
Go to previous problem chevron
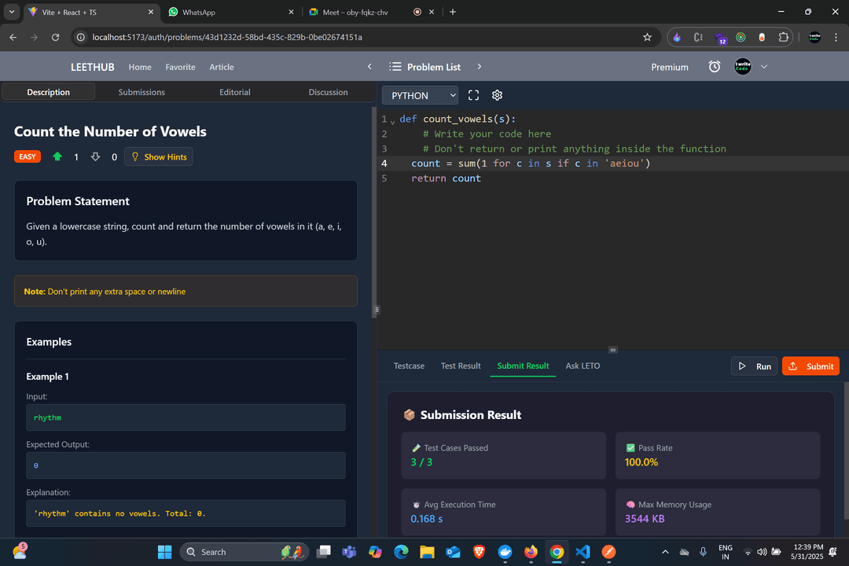click(x=369, y=67)
